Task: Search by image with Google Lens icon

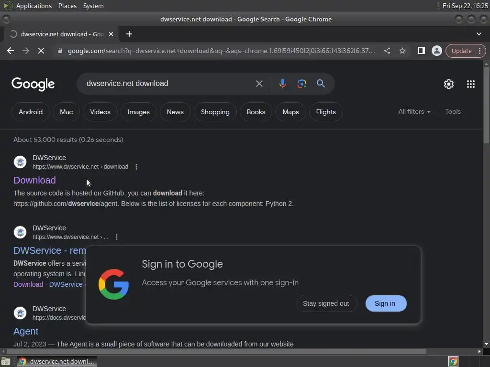Action: tap(301, 84)
